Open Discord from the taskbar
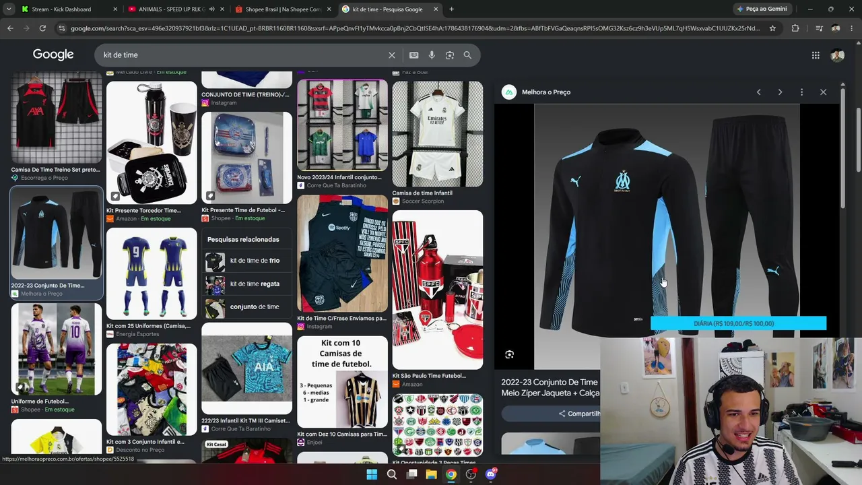This screenshot has height=485, width=862. coord(491,474)
